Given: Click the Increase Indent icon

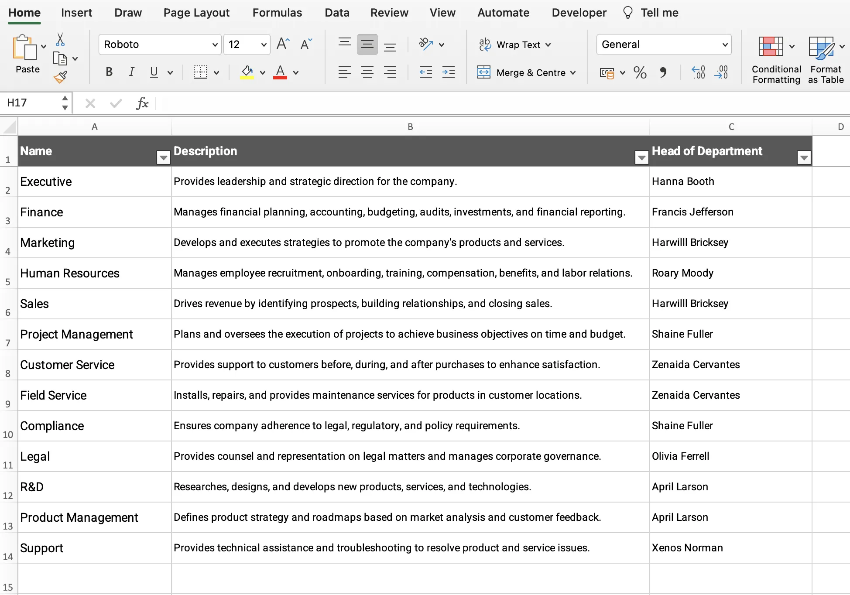Looking at the screenshot, I should (449, 72).
